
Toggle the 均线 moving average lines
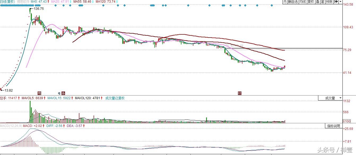tap(302, 2)
